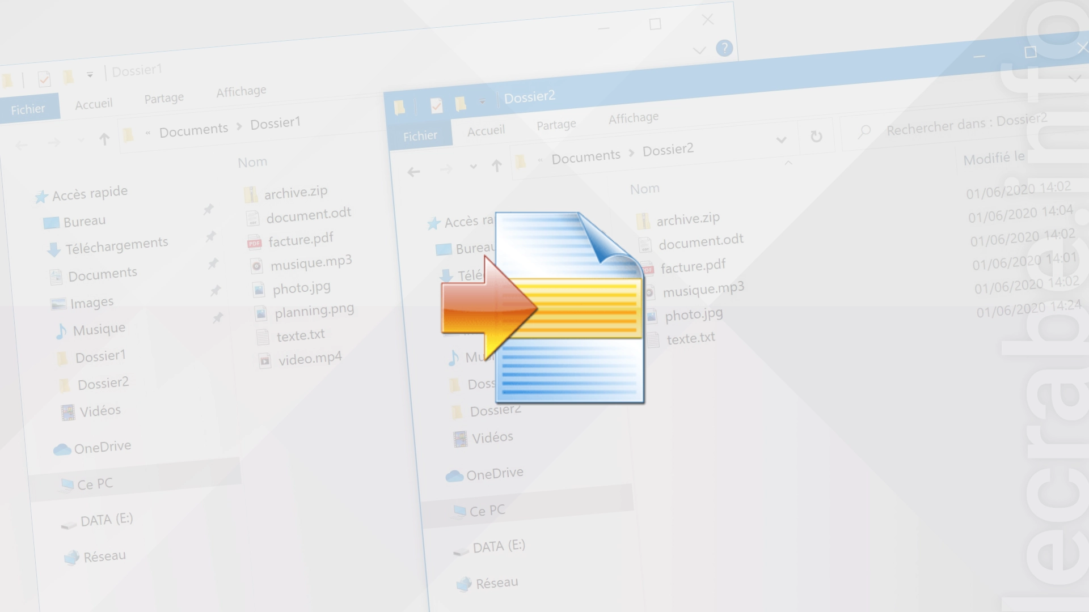The image size is (1089, 612).
Task: Open DATA (E:) drive in Dossier1 sidebar
Action: click(x=107, y=520)
